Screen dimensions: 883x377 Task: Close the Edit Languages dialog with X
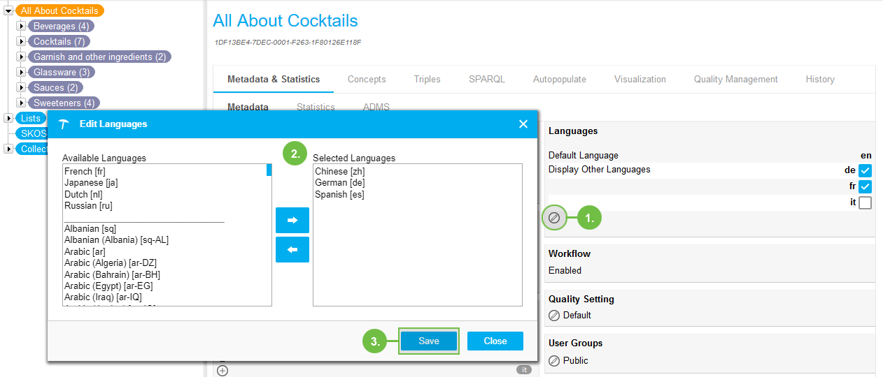pos(523,124)
